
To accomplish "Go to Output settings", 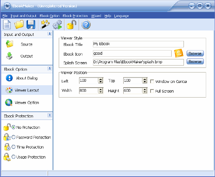I will click(26, 56).
